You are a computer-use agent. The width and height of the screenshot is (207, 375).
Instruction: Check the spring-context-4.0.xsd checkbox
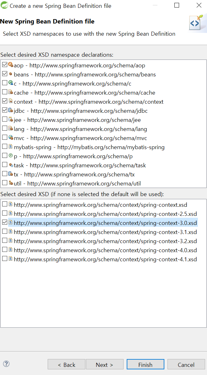[4, 250]
